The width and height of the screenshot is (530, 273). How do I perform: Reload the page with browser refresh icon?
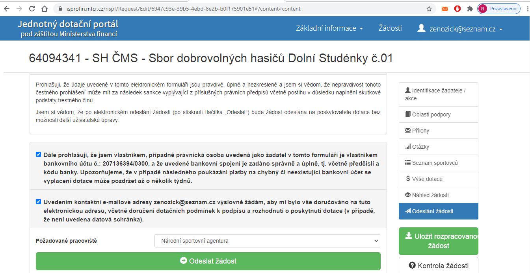coord(32,9)
